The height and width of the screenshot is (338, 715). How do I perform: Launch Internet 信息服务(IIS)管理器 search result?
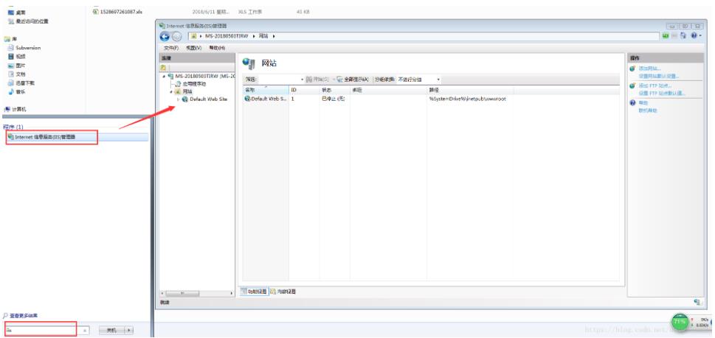click(77, 137)
